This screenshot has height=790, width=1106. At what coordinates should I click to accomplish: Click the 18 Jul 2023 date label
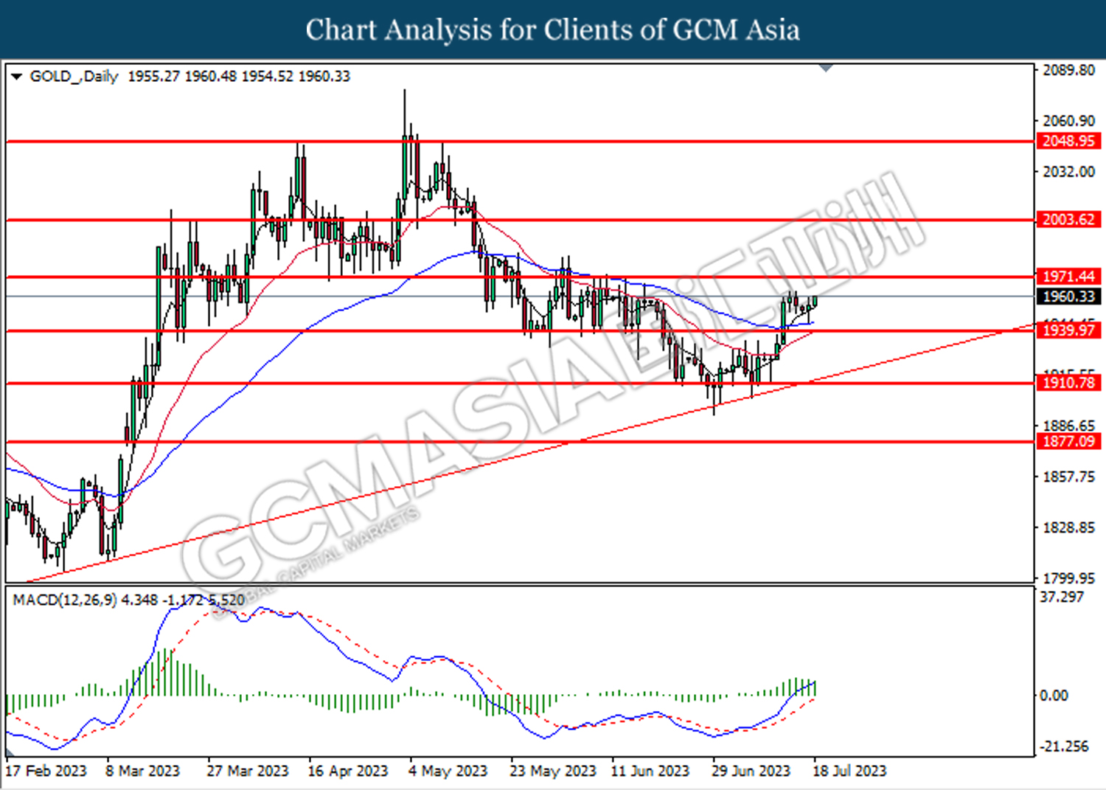coord(849,772)
